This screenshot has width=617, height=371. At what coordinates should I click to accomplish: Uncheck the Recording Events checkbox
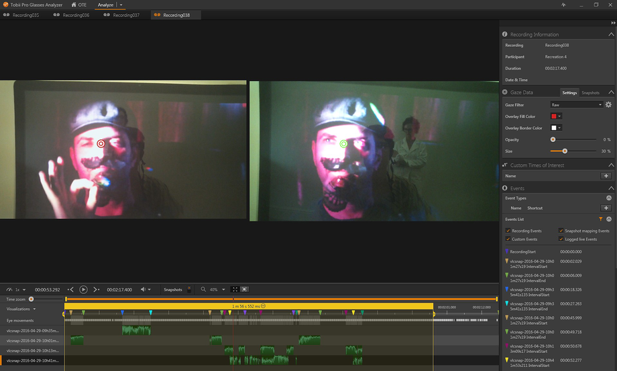(x=508, y=230)
